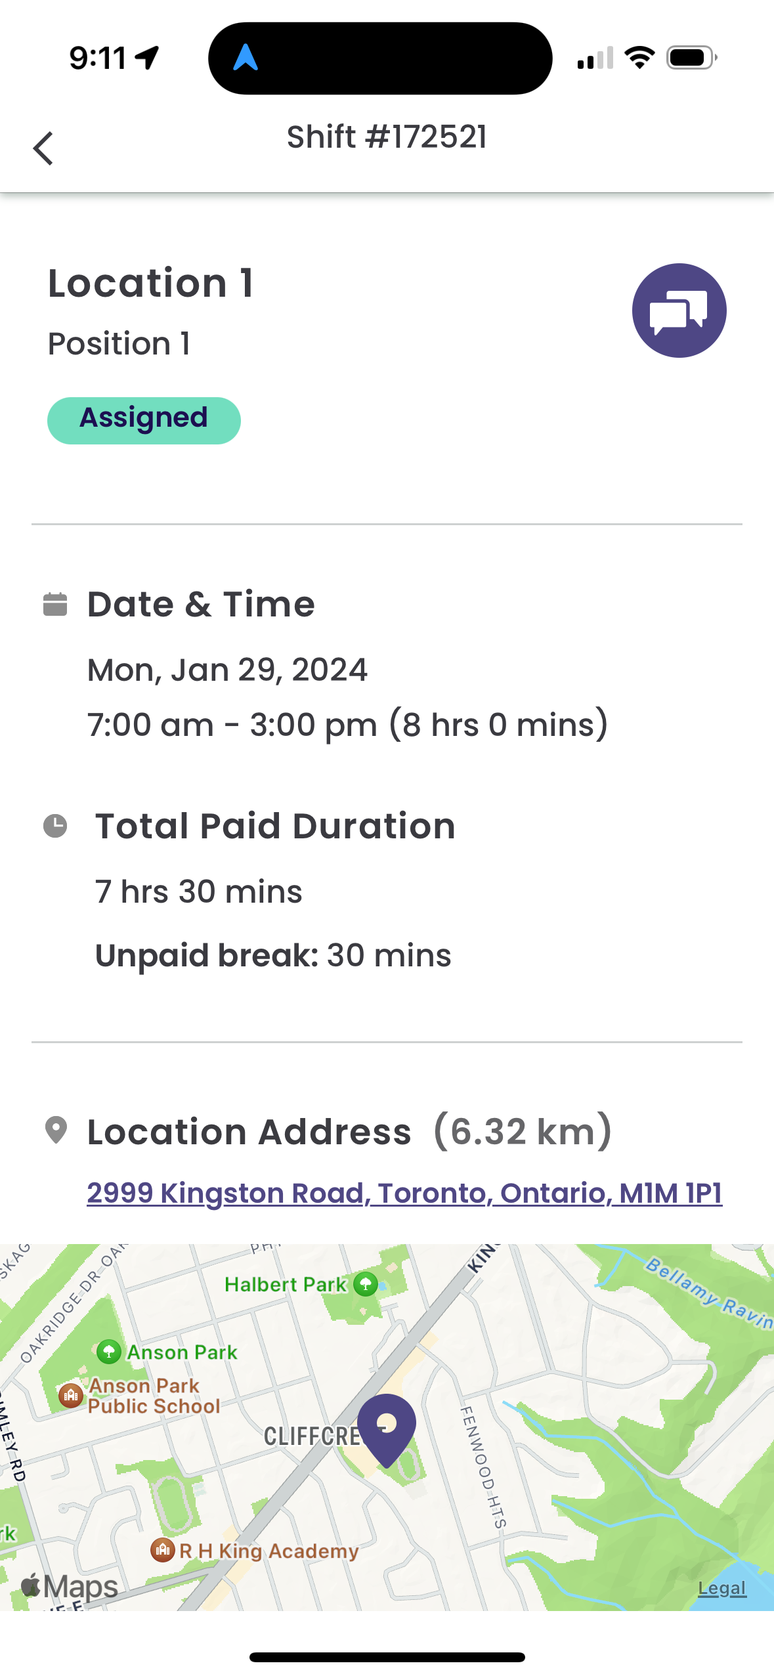
Task: Tap the Anson Park Public School icon
Action: pos(71,1395)
